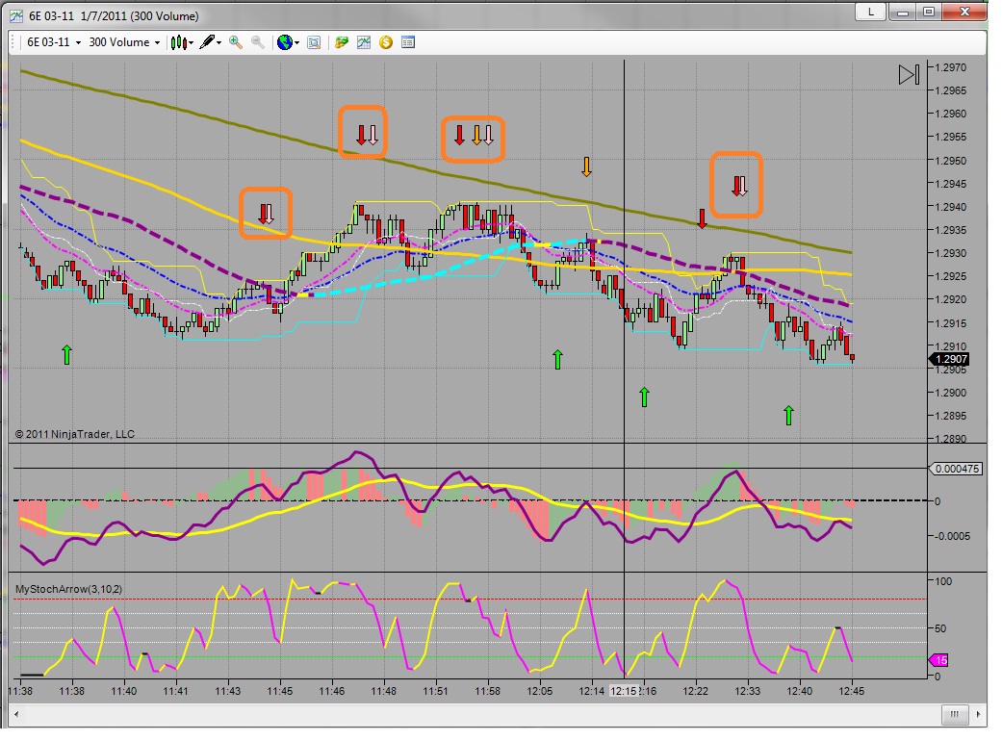Image resolution: width=1002 pixels, height=741 pixels.
Task: Click the highlighted 12:15 time axis label
Action: pyautogui.click(x=623, y=691)
